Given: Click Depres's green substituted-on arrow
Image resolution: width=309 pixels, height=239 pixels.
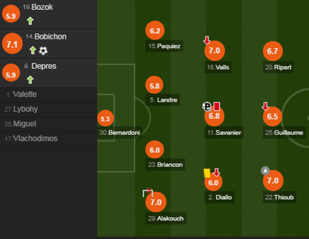Looking at the screenshot, I should 30,80.
